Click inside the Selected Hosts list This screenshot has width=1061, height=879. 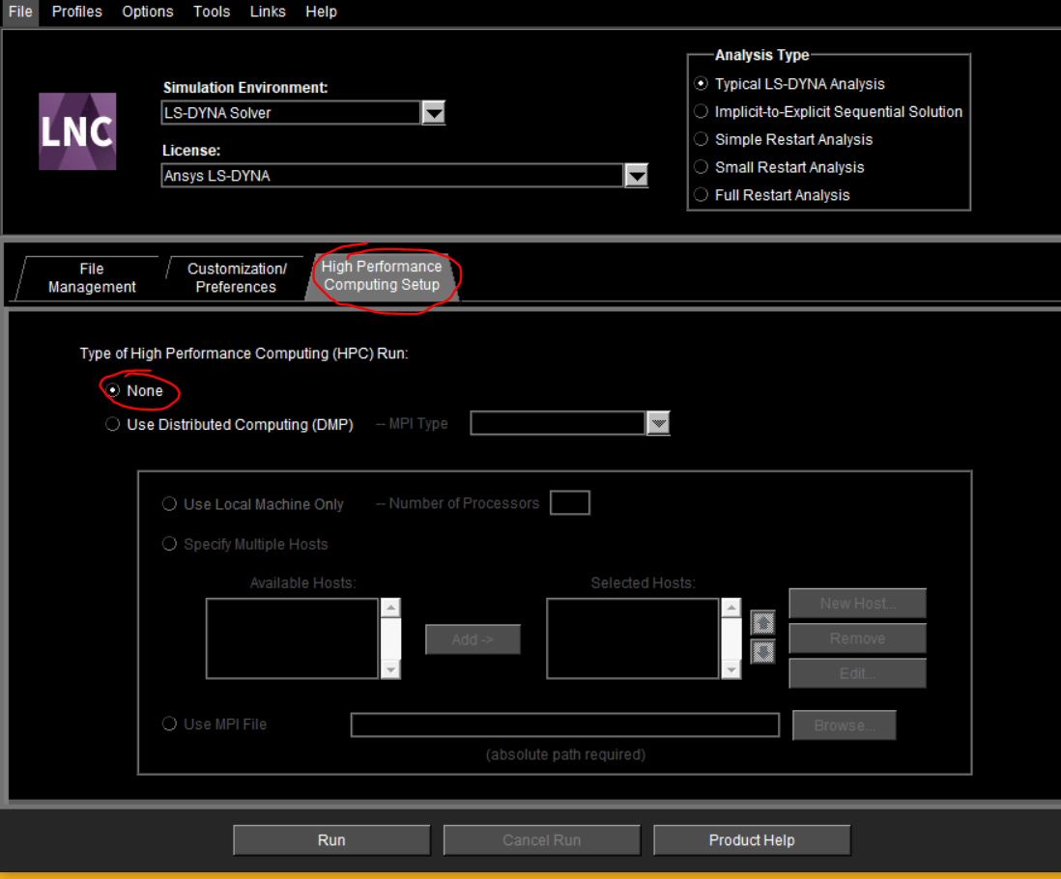pyautogui.click(x=633, y=638)
